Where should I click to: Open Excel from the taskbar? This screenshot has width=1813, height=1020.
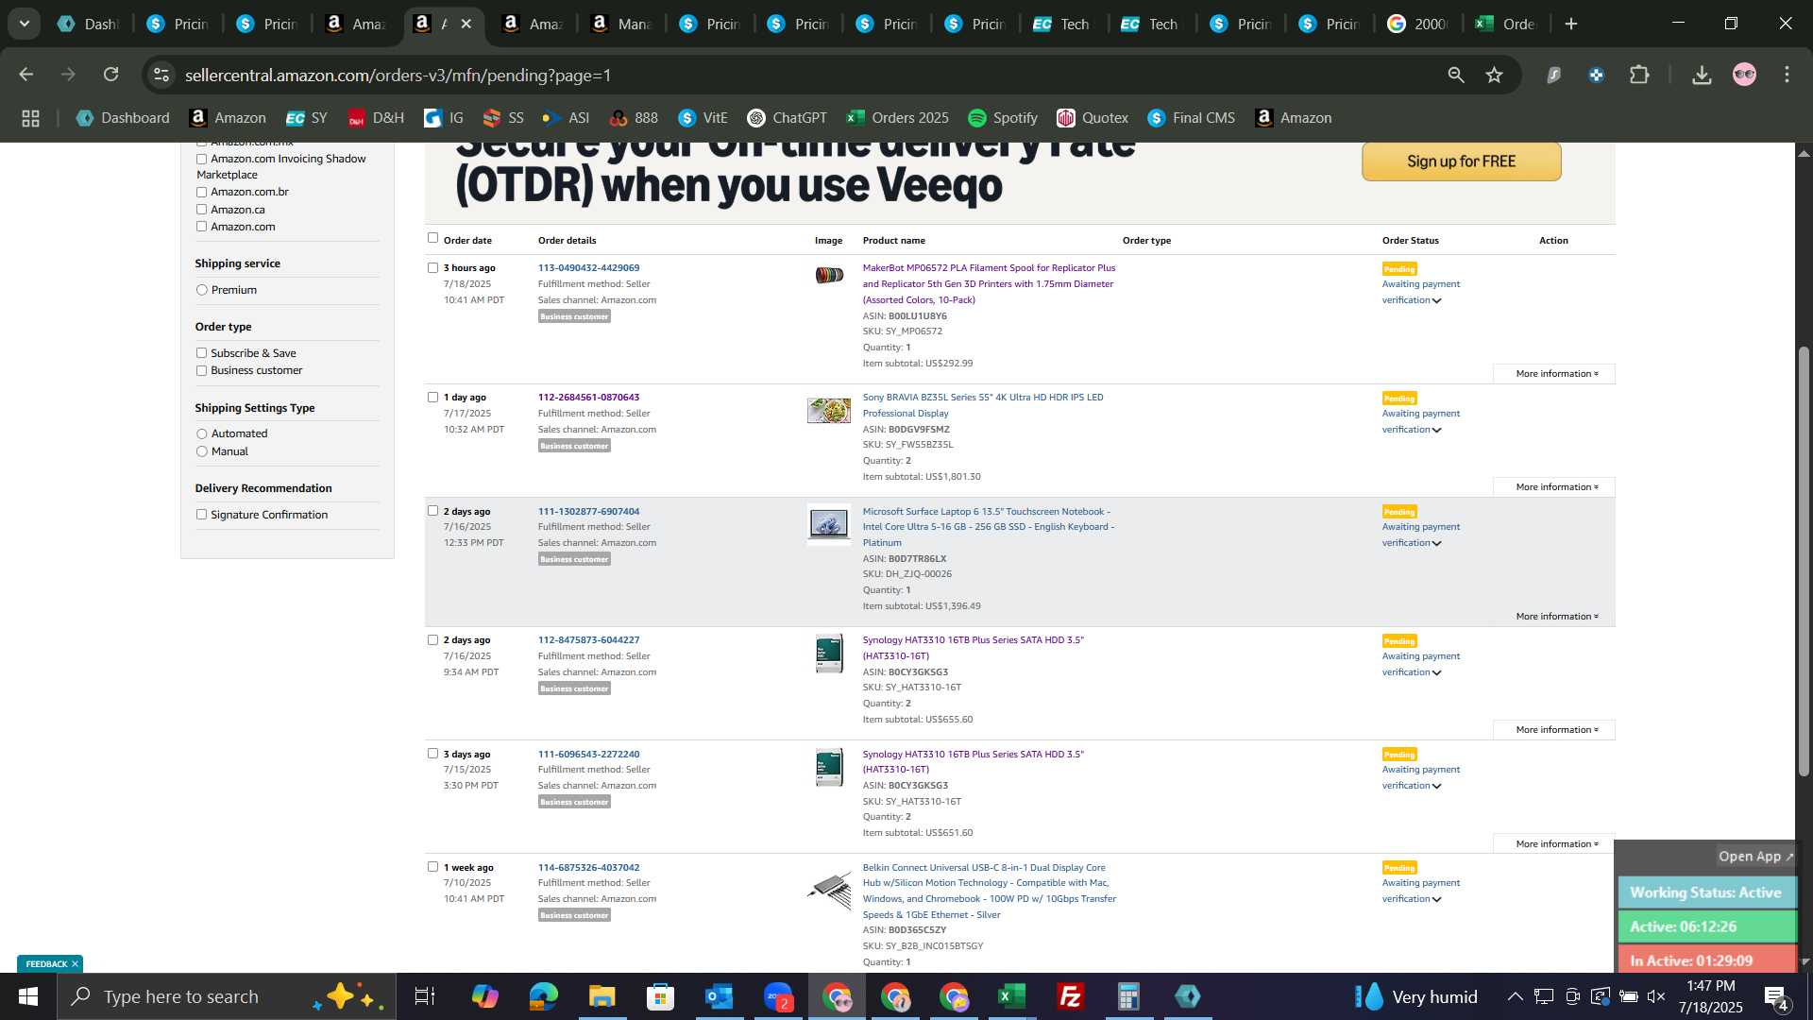click(x=1012, y=996)
